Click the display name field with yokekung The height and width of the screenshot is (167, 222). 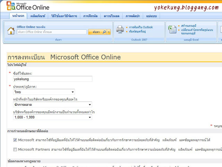[x=53, y=79]
